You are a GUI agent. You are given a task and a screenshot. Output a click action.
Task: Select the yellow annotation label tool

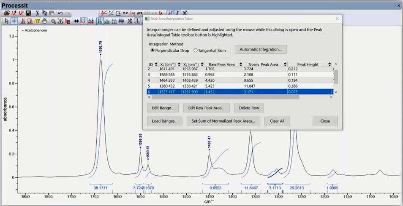click(37, 21)
